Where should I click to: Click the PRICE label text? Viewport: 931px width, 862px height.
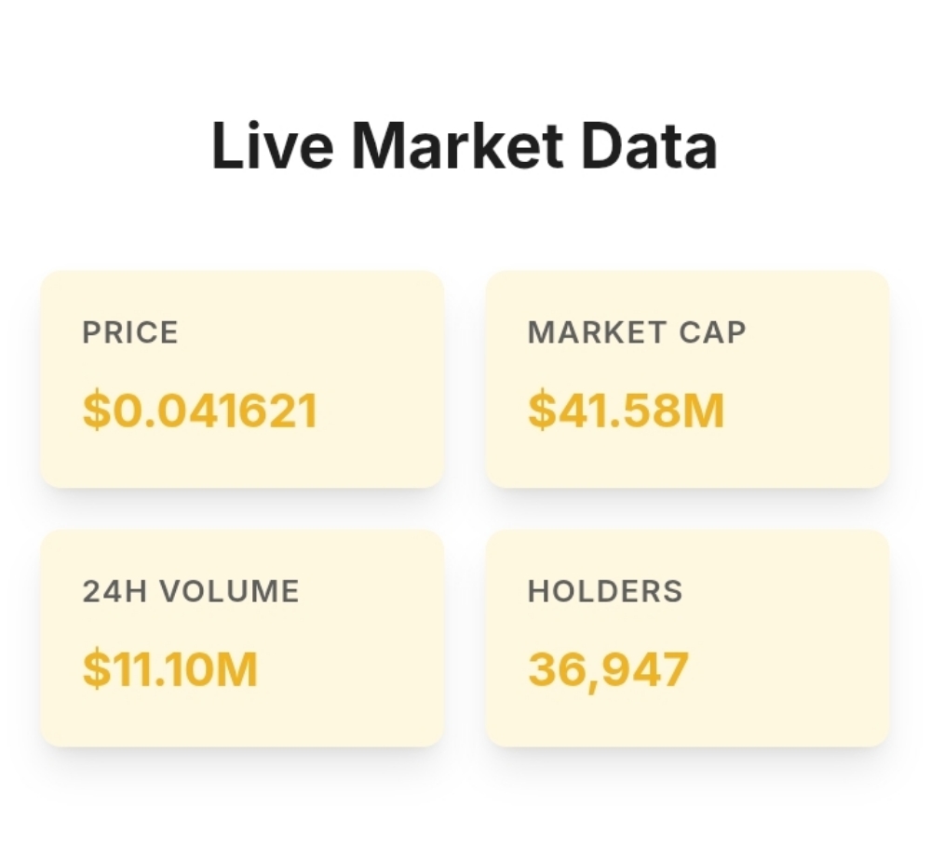(x=130, y=332)
